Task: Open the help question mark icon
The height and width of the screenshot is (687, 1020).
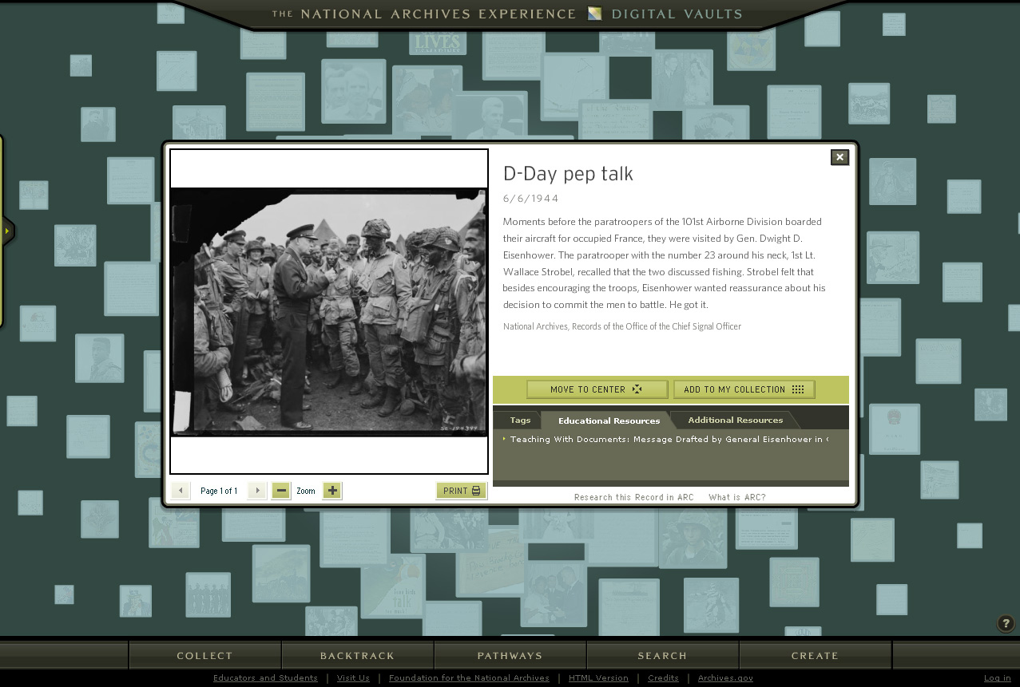Action: pos(1006,623)
